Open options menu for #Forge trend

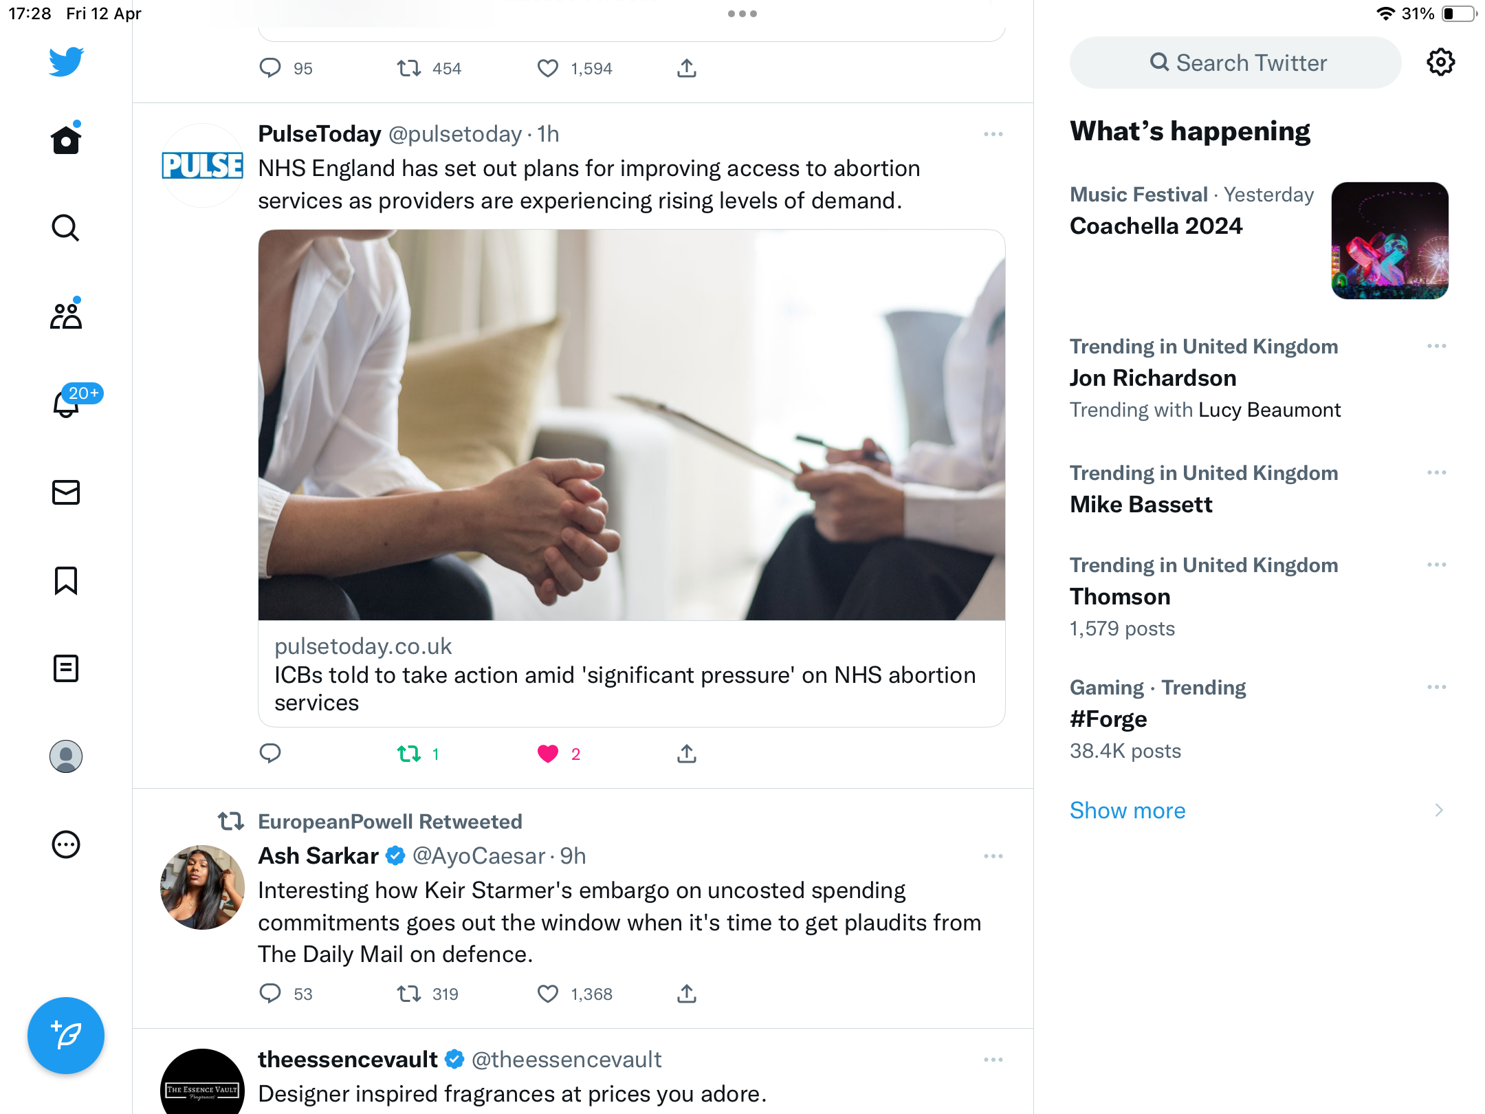[1437, 687]
